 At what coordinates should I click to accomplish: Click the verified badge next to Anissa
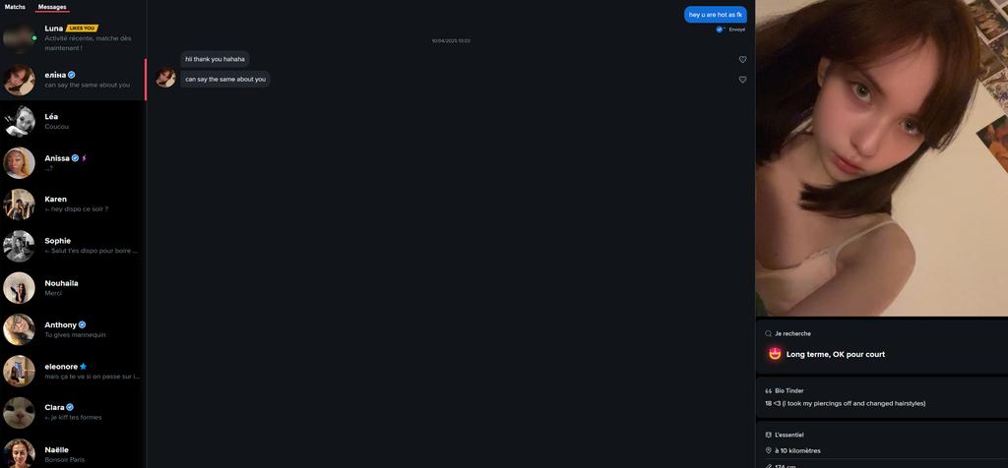coord(76,157)
